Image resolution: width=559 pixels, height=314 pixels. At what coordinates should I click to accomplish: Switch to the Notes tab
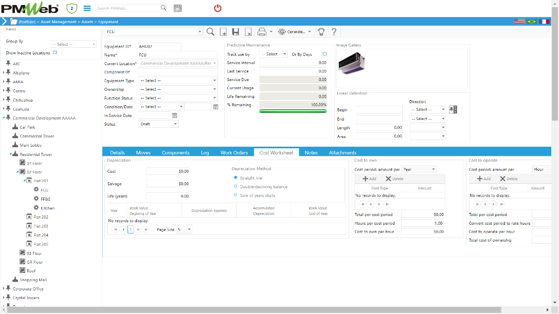311,152
